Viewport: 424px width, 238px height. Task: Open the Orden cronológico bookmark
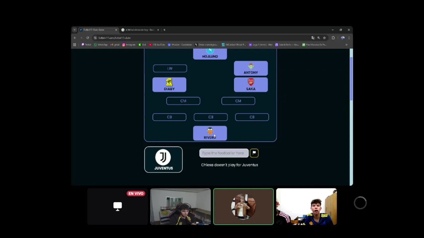pyautogui.click(x=206, y=45)
